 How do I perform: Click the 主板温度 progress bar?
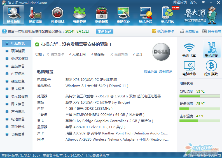tap(200, 121)
